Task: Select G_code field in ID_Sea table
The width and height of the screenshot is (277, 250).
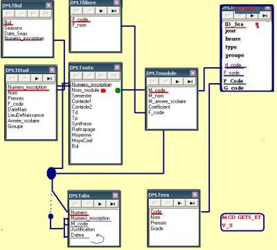Action: pos(233,88)
